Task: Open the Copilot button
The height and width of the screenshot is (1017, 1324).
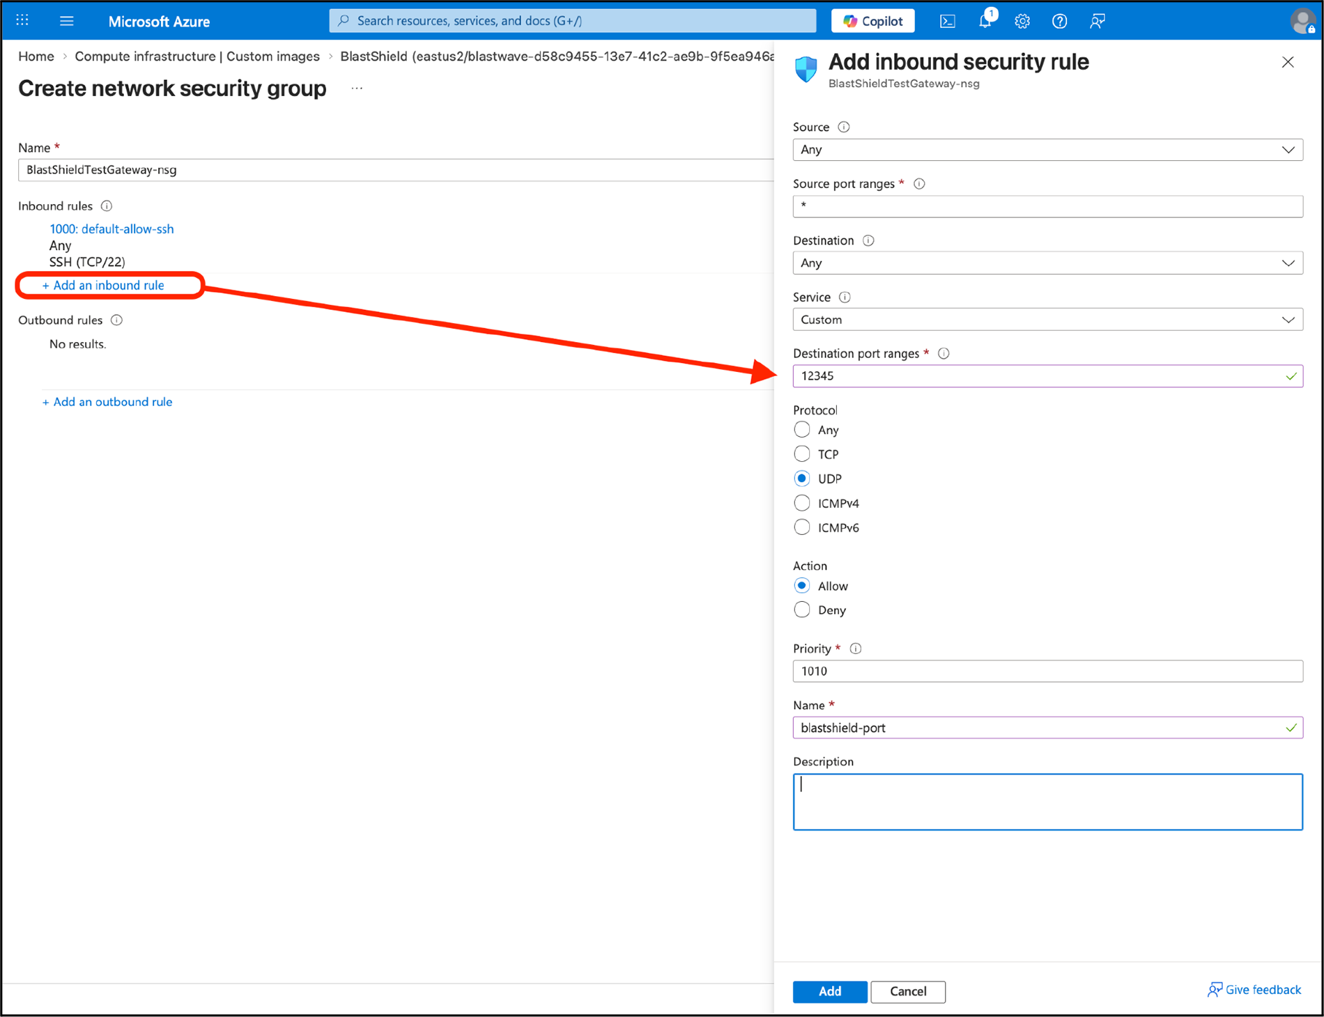Action: pyautogui.click(x=873, y=21)
